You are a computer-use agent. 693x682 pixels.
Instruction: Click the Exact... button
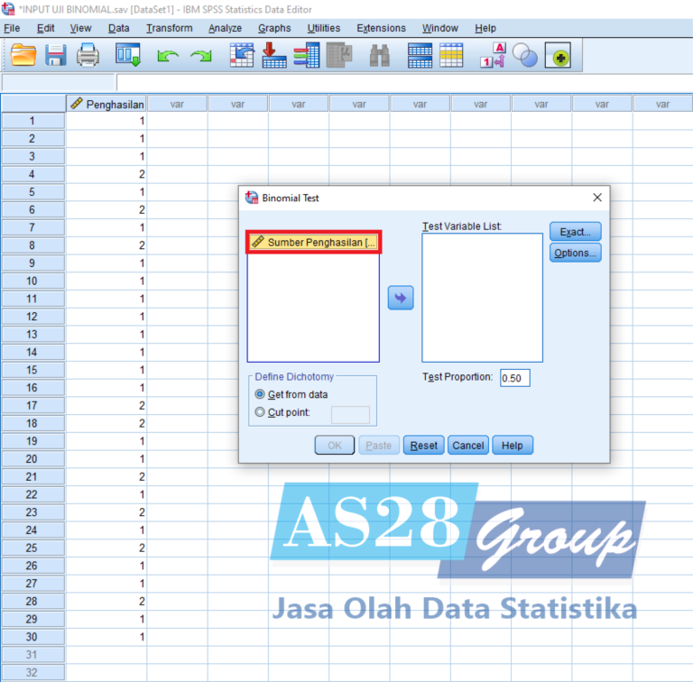tap(575, 232)
